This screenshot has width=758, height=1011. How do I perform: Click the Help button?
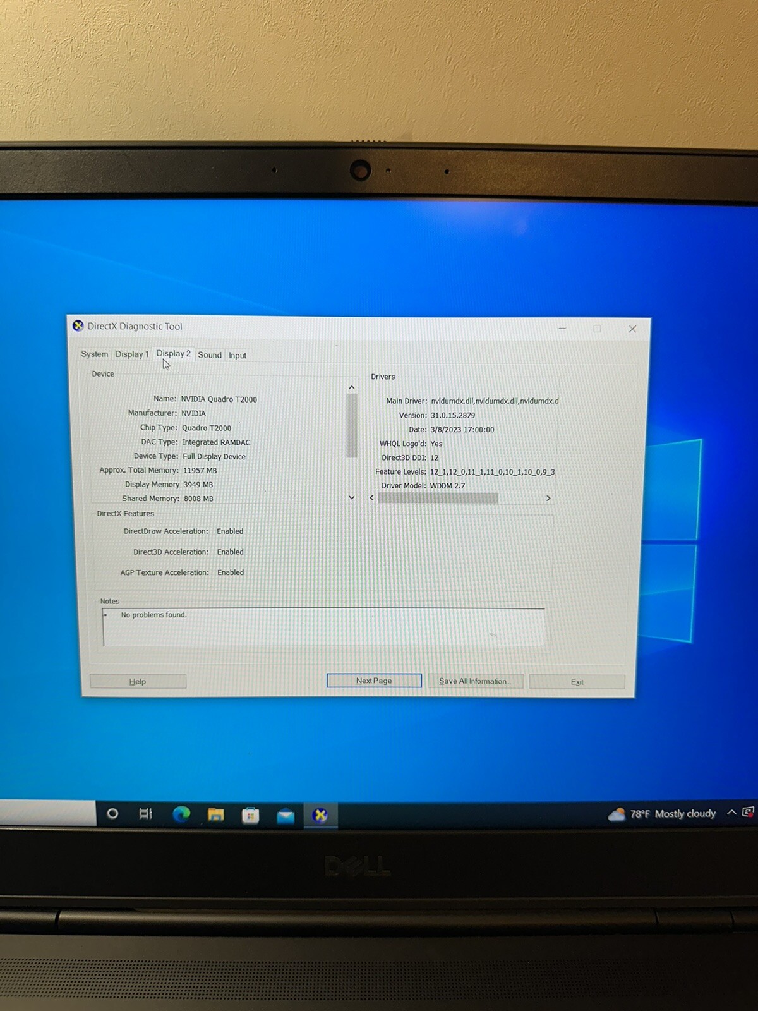[138, 681]
